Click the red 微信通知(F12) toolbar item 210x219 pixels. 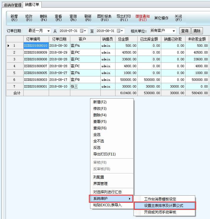142,18
